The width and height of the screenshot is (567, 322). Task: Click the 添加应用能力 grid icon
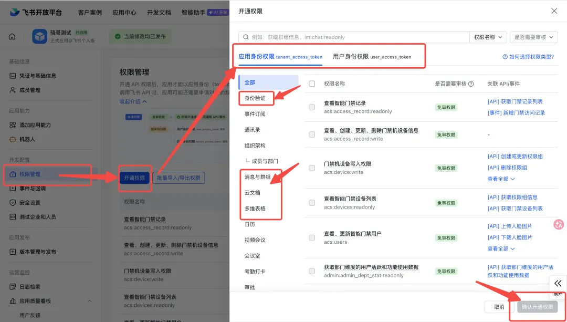coord(13,125)
